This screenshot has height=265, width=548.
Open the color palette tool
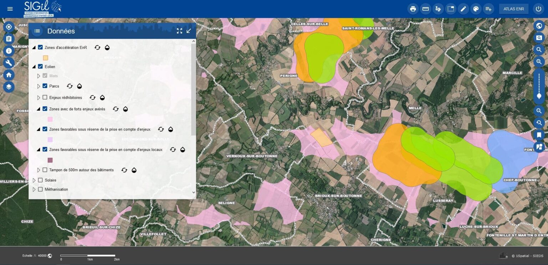point(476,9)
